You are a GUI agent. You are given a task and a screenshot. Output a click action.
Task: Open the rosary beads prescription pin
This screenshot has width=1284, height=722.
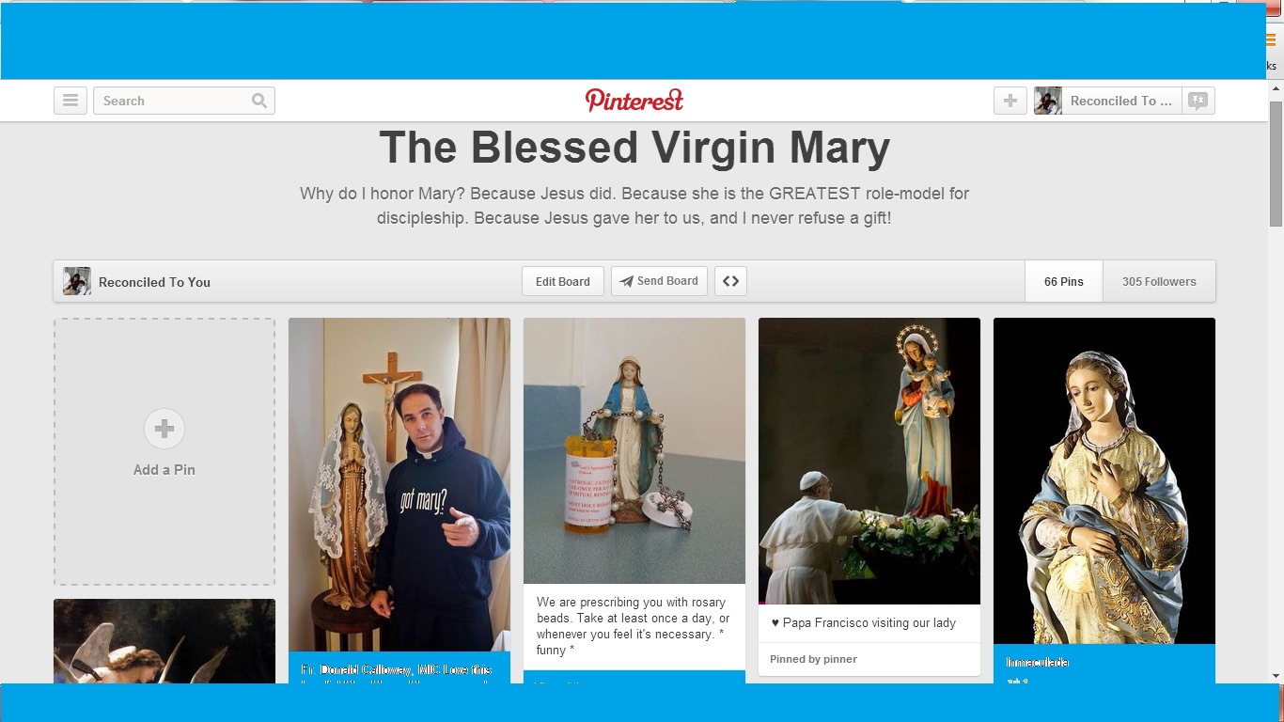click(634, 450)
